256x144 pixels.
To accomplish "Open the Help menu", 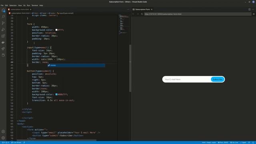I will pyautogui.click(x=41, y=5).
